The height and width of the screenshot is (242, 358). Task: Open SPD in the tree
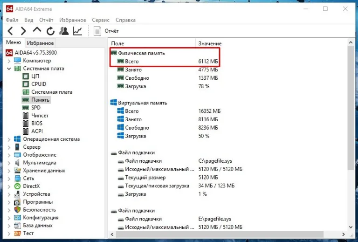[36, 108]
